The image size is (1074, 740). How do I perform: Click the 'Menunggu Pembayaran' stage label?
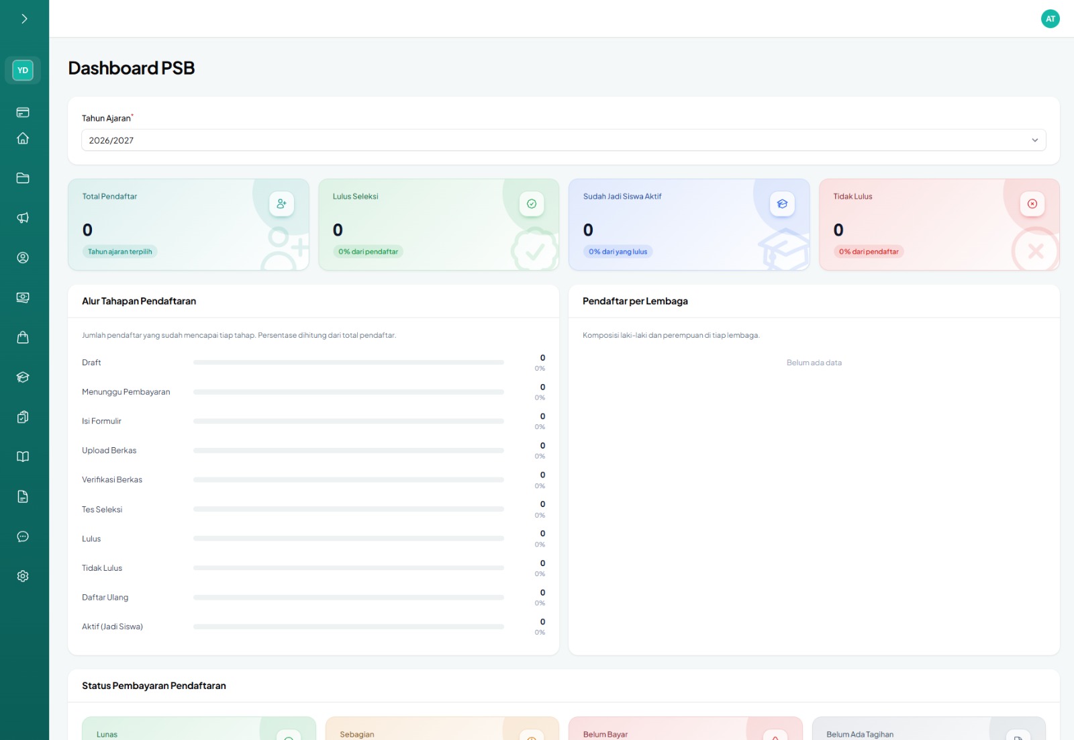click(126, 392)
